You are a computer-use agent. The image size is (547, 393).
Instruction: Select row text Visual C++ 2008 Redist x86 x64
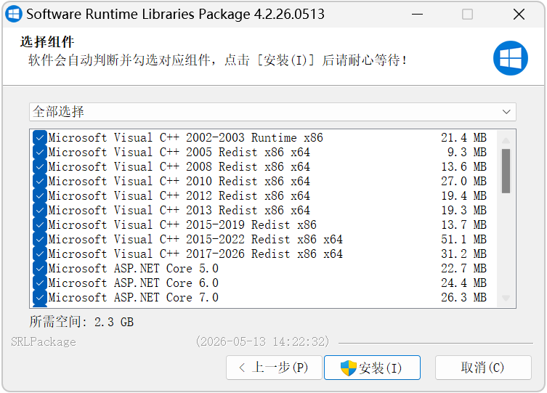click(x=179, y=166)
